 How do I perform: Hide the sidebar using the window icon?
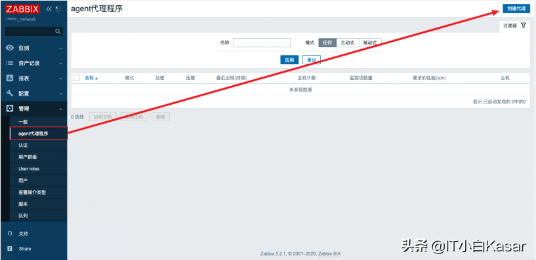coord(58,9)
